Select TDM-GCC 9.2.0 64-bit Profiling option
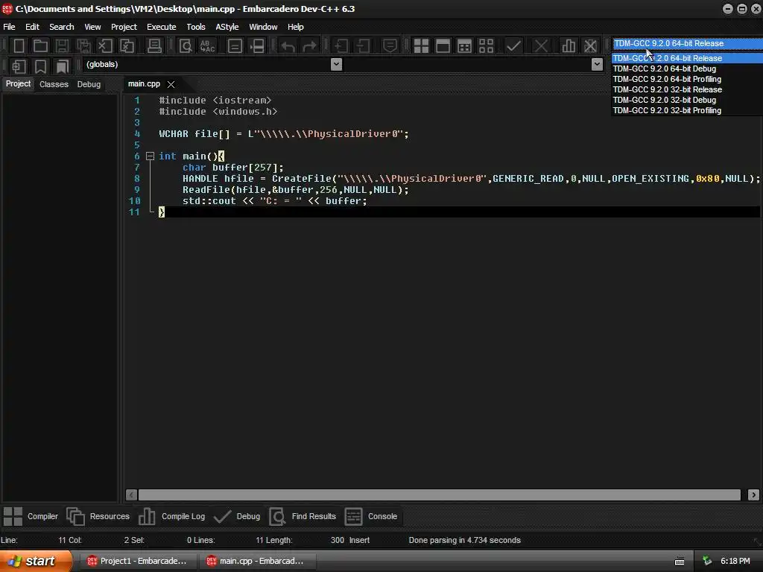 [x=687, y=79]
